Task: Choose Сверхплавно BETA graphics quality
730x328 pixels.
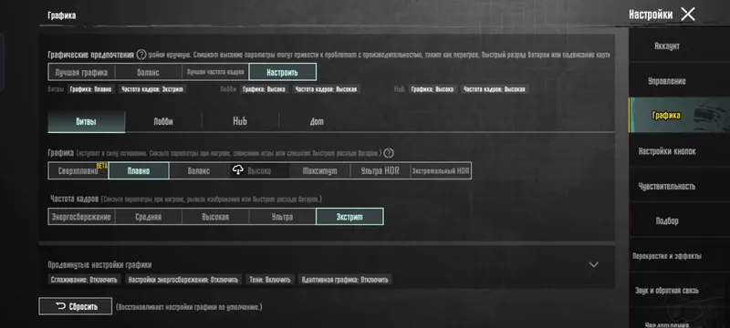Action: coord(78,170)
